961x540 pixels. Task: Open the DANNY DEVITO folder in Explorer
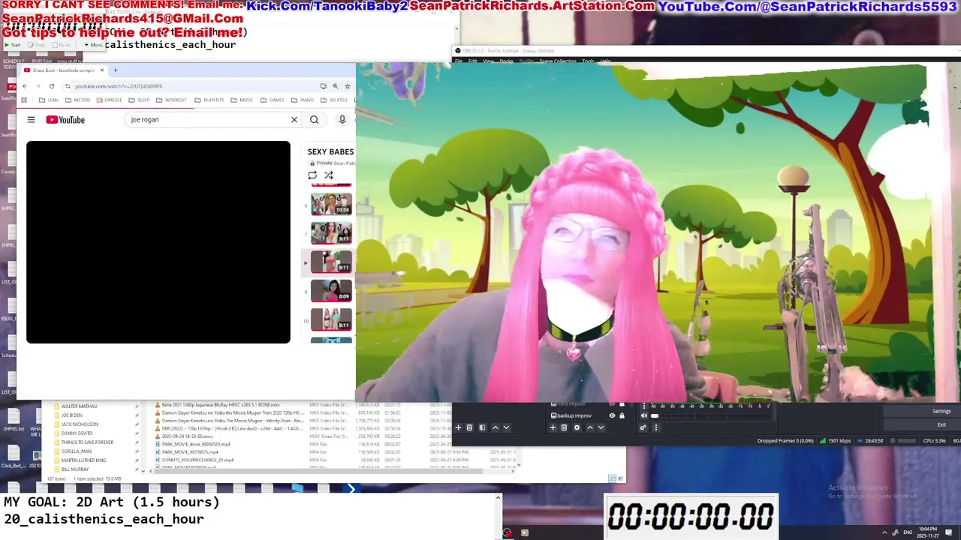tap(75, 433)
